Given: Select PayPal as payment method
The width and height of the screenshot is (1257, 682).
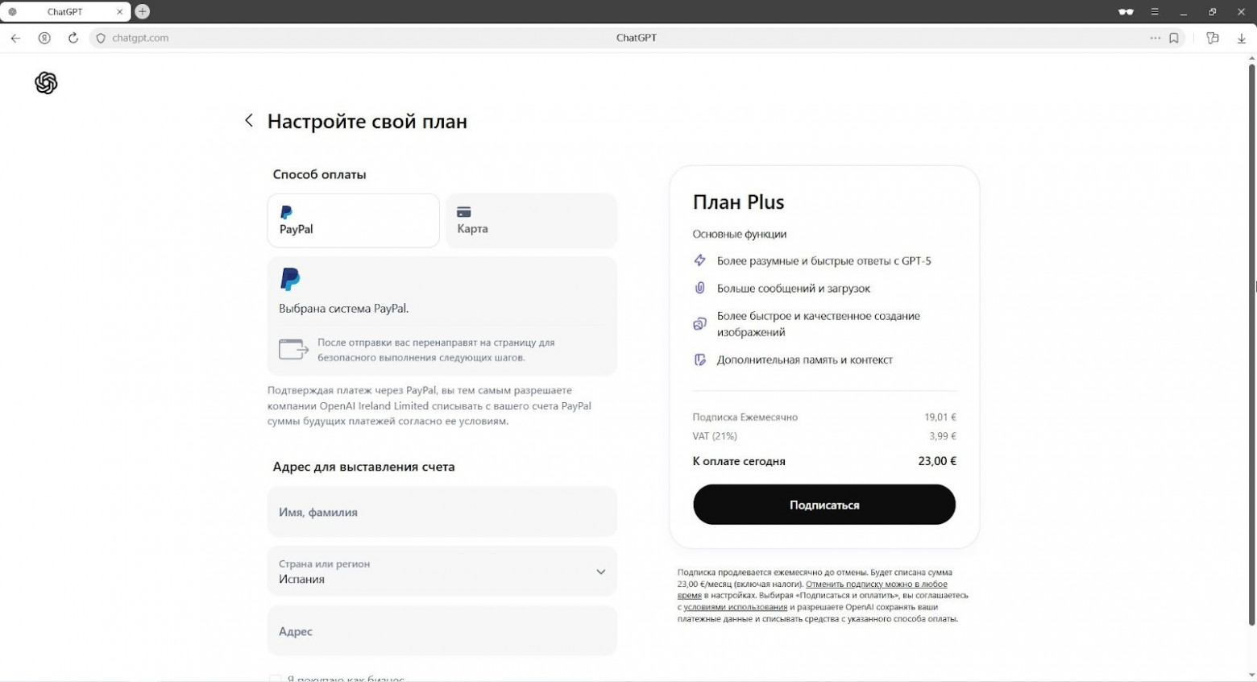Looking at the screenshot, I should [x=354, y=220].
